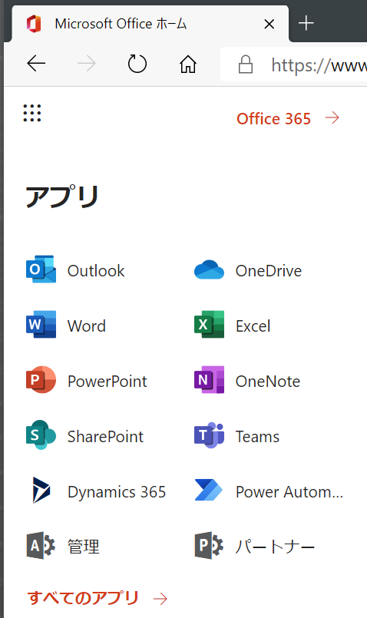
Task: Open the Word app icon
Action: [x=41, y=325]
